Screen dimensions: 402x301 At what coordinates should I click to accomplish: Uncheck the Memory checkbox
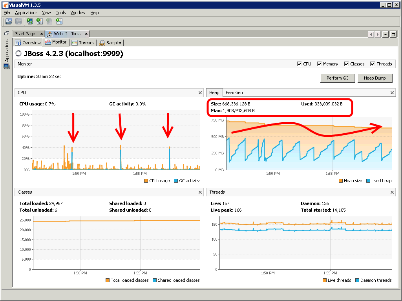click(x=319, y=64)
